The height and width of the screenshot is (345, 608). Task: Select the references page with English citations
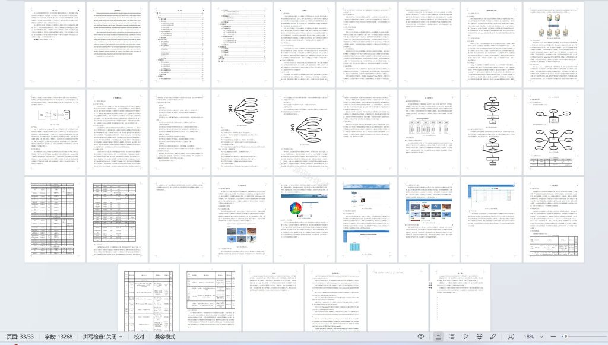coord(335,298)
